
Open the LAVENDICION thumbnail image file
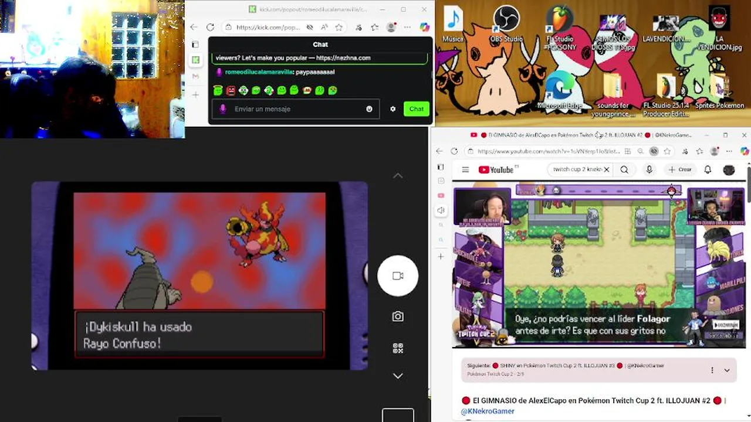pyautogui.click(x=666, y=28)
